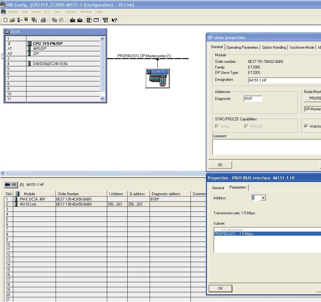Click the Open folder toolbar icon
The height and width of the screenshot is (302, 321).
coord(12,20)
